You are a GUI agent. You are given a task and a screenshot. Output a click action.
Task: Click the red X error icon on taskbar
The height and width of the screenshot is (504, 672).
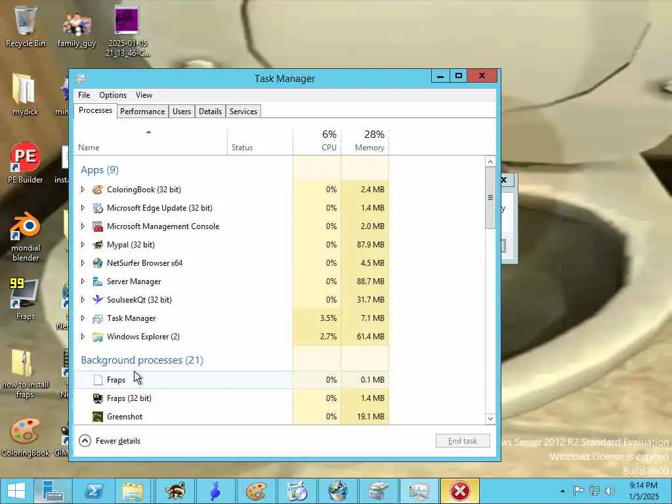[x=460, y=491]
